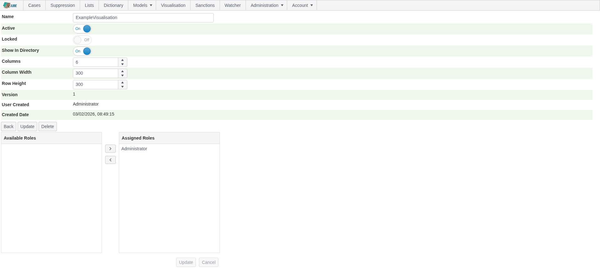Viewport: 600px width, 272px height.
Task: Open the Dictionary menu item
Action: pos(114,5)
